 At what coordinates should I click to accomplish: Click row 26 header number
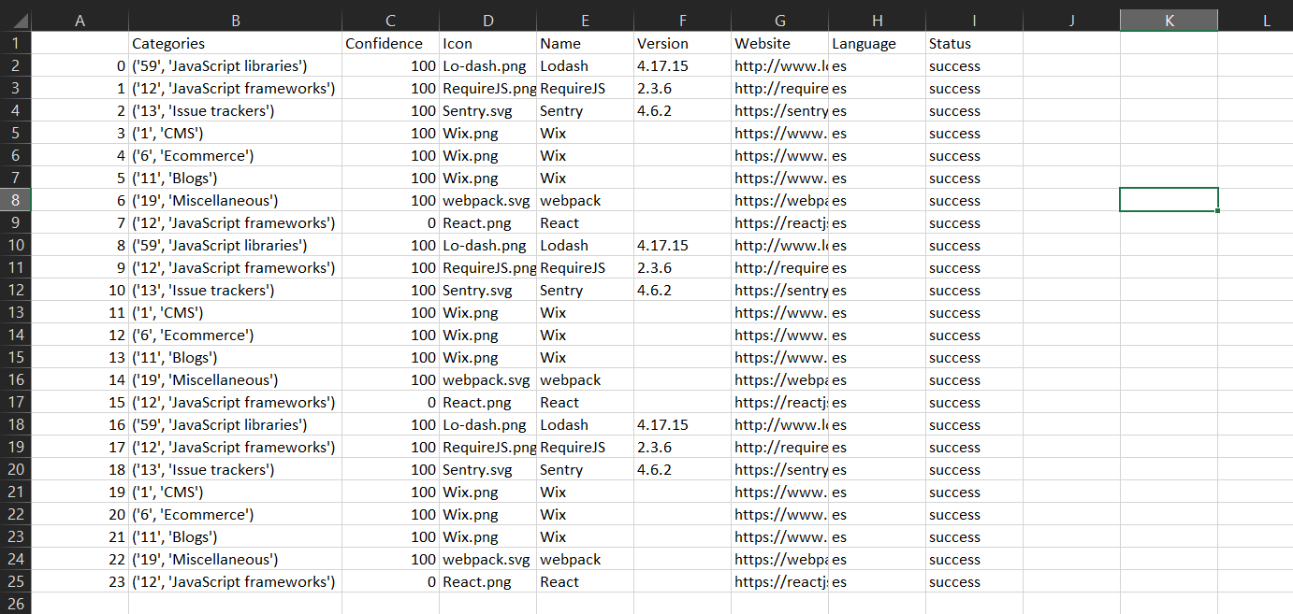(15, 604)
